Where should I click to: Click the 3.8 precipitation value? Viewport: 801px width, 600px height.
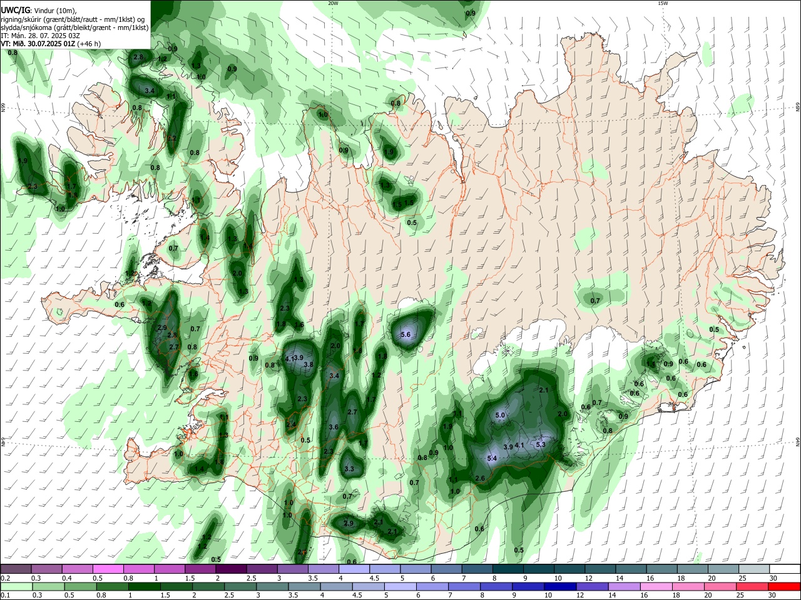tap(309, 364)
